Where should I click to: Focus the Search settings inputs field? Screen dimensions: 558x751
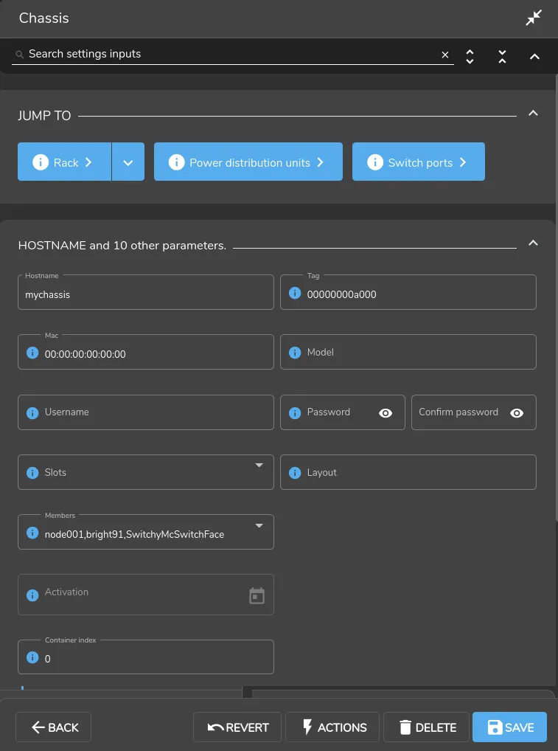[x=232, y=54]
